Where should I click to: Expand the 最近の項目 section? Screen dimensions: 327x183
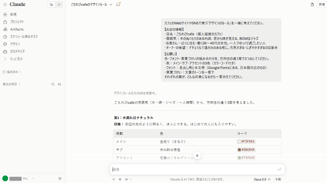click(11, 84)
